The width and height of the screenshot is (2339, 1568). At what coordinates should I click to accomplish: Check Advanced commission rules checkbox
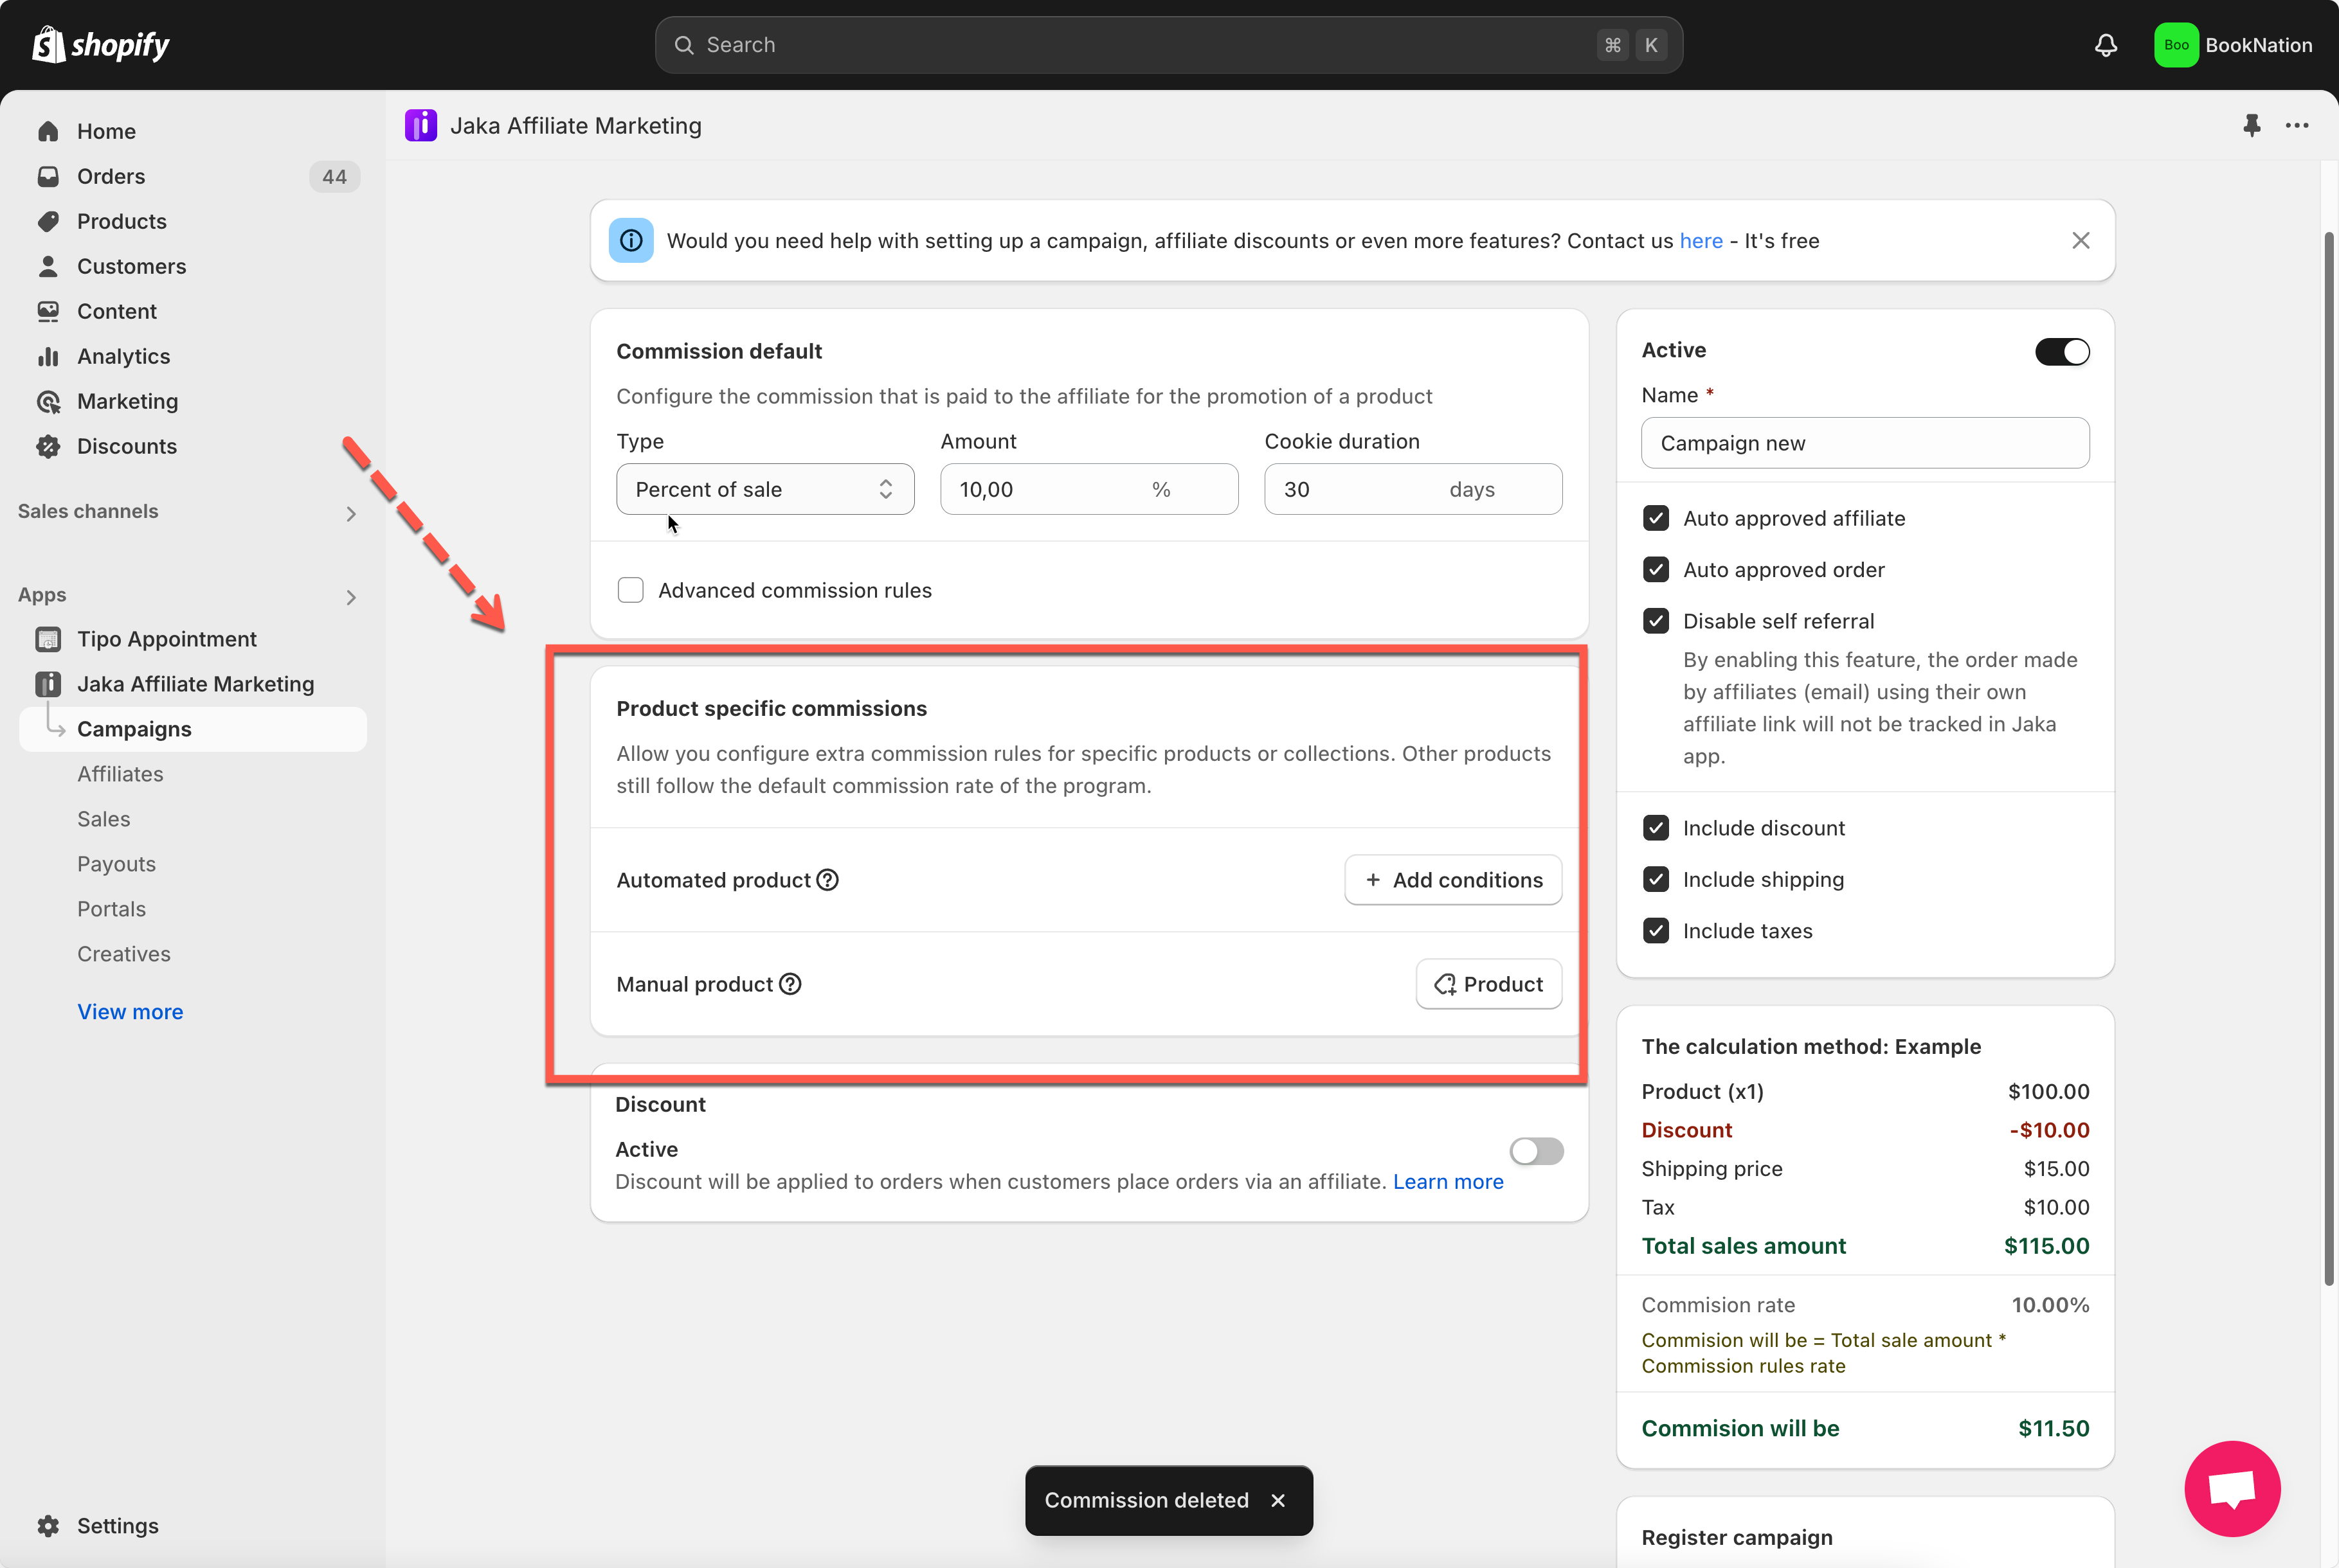click(630, 590)
